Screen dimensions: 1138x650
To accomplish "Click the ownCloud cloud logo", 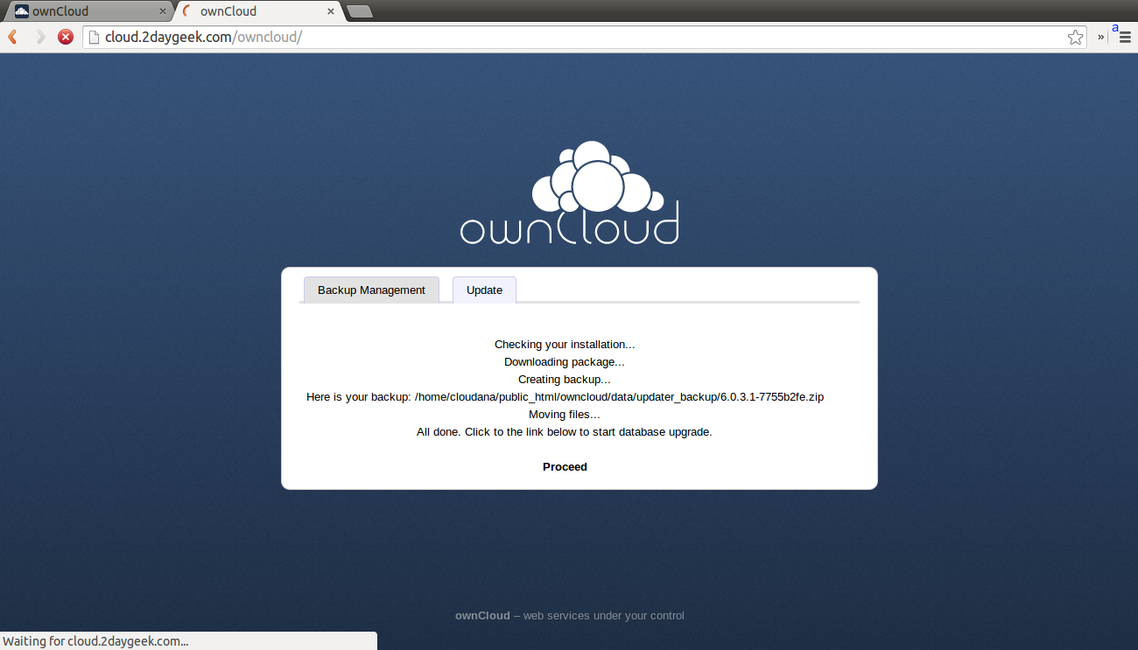I will [x=569, y=192].
